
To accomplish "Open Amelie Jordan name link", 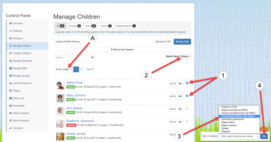I will (76, 134).
